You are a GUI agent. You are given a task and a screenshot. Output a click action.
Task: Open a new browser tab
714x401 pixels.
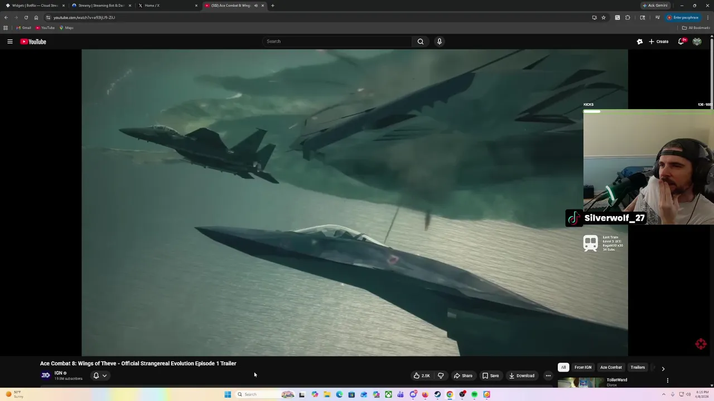coord(273,6)
